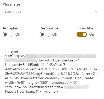104x99 pixels.
Task: Click the 'Off' text beside Responsive
Action: (x=55, y=34)
